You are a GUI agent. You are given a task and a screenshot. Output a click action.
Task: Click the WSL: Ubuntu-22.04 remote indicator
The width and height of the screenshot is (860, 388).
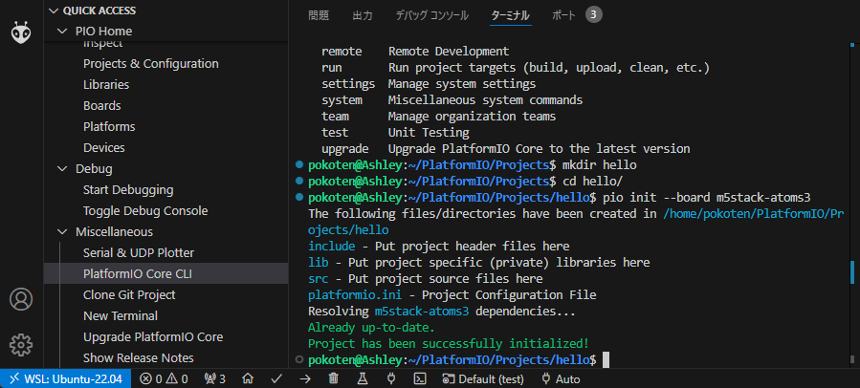[x=66, y=378]
